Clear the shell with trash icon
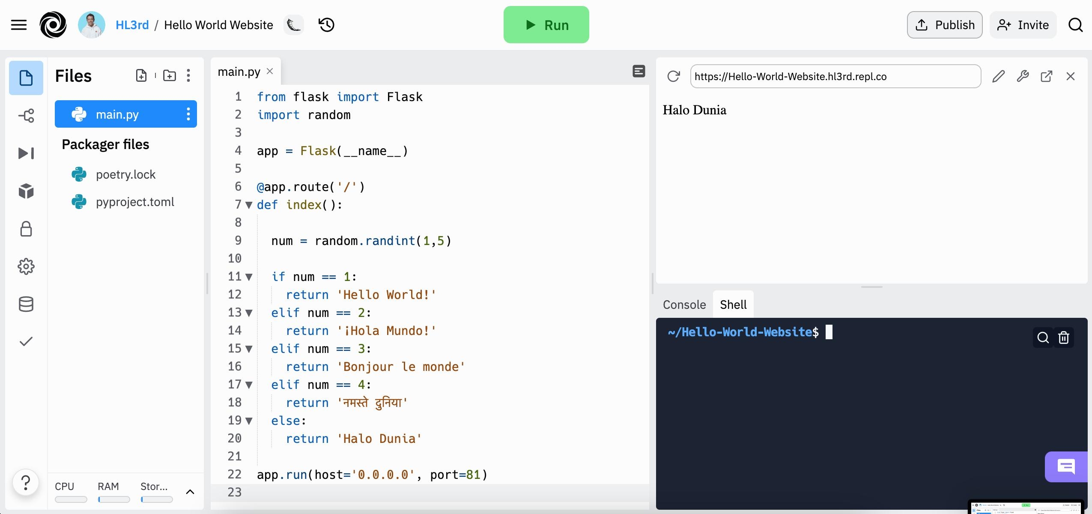Image resolution: width=1092 pixels, height=514 pixels. 1064,338
